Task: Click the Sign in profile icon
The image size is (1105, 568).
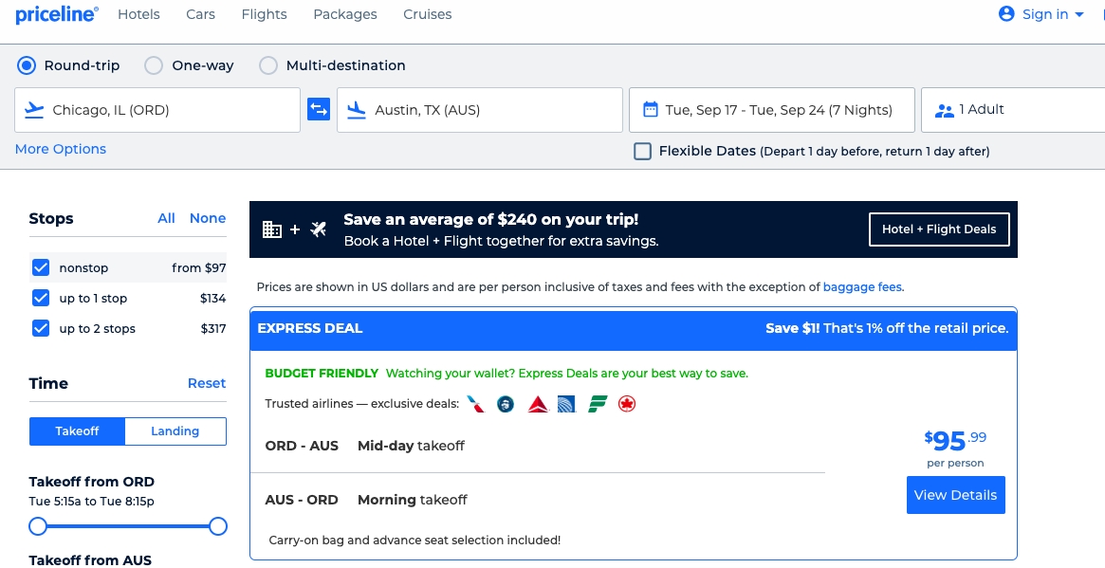Action: point(1006,13)
